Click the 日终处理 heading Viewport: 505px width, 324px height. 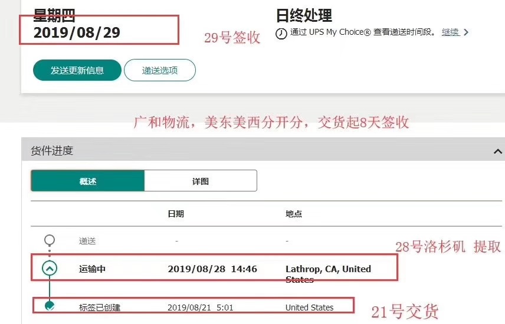pos(304,15)
